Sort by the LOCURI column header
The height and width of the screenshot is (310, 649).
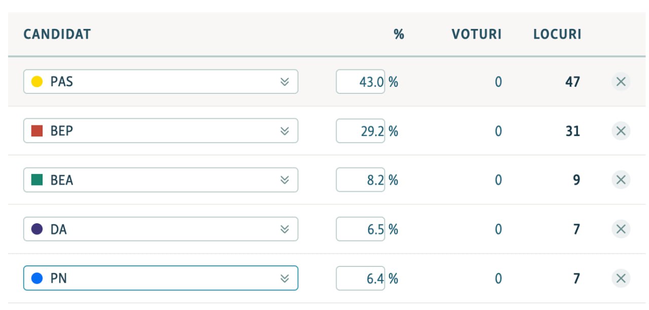pos(557,35)
